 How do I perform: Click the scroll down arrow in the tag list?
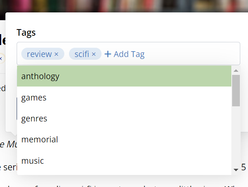coord(236,170)
